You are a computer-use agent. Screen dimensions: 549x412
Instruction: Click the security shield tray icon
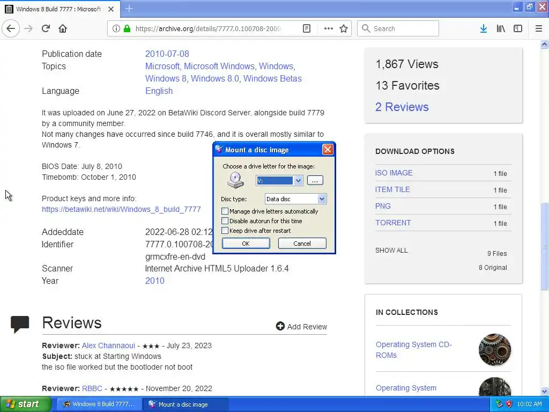[509, 404]
